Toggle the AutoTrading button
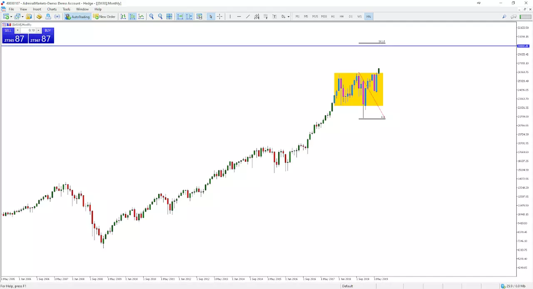This screenshot has height=289, width=533. coord(77,17)
